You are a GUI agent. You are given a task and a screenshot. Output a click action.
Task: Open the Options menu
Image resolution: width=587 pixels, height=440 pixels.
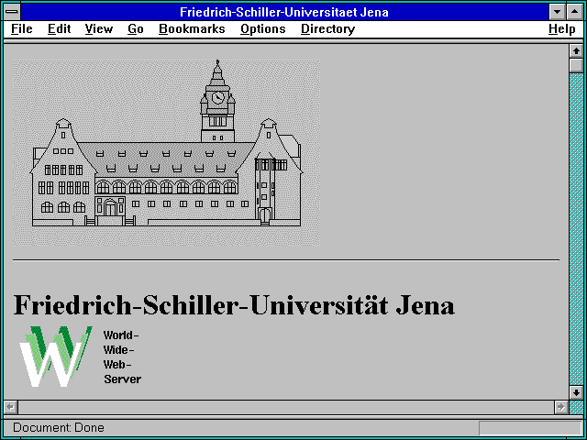click(263, 28)
